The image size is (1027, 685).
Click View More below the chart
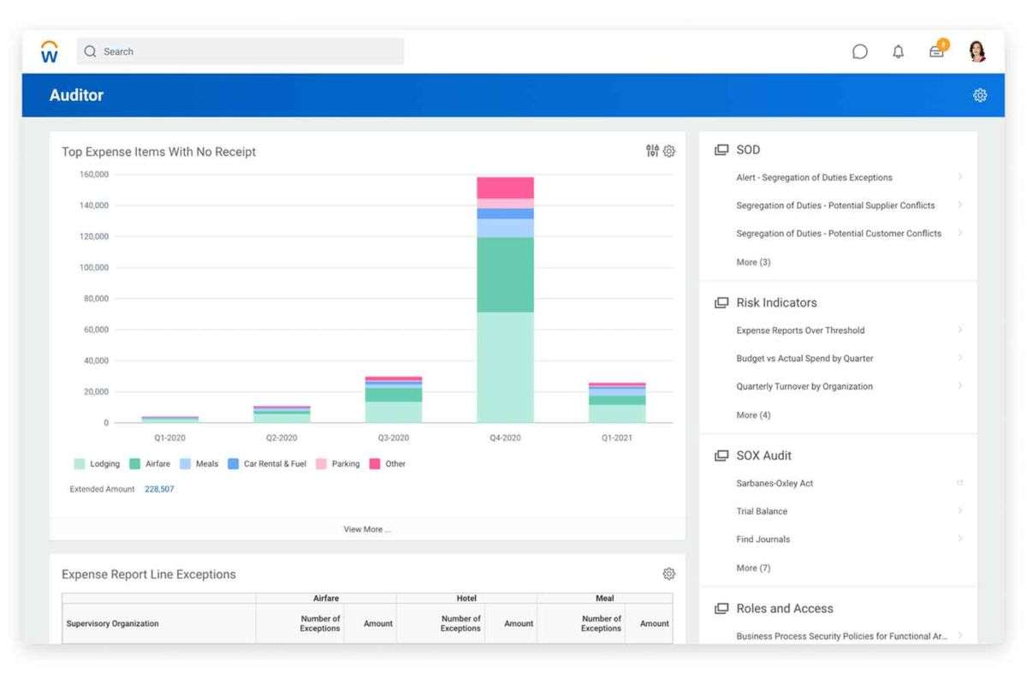tap(366, 529)
